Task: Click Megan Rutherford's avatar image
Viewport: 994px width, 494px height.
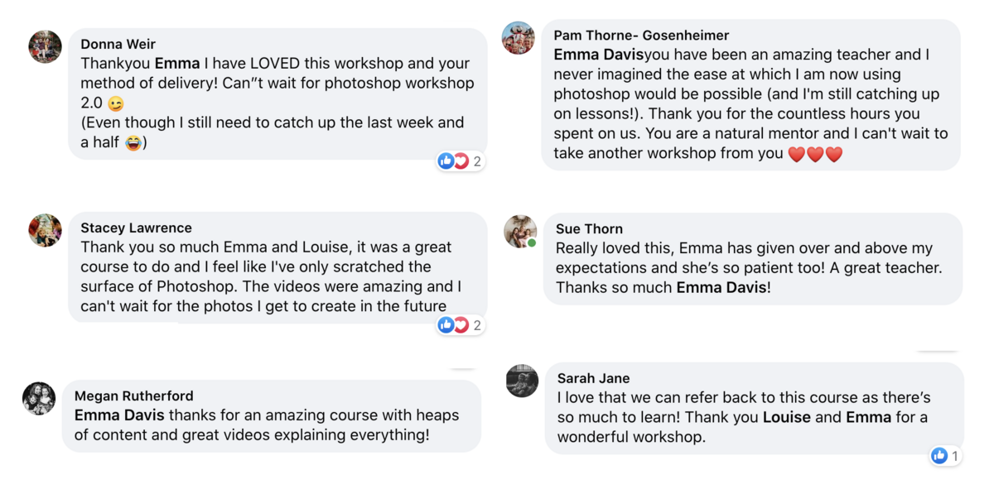Action: pyautogui.click(x=39, y=399)
